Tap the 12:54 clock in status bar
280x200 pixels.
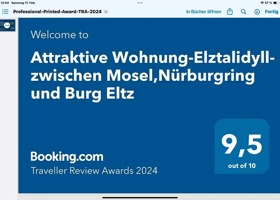point(5,3)
